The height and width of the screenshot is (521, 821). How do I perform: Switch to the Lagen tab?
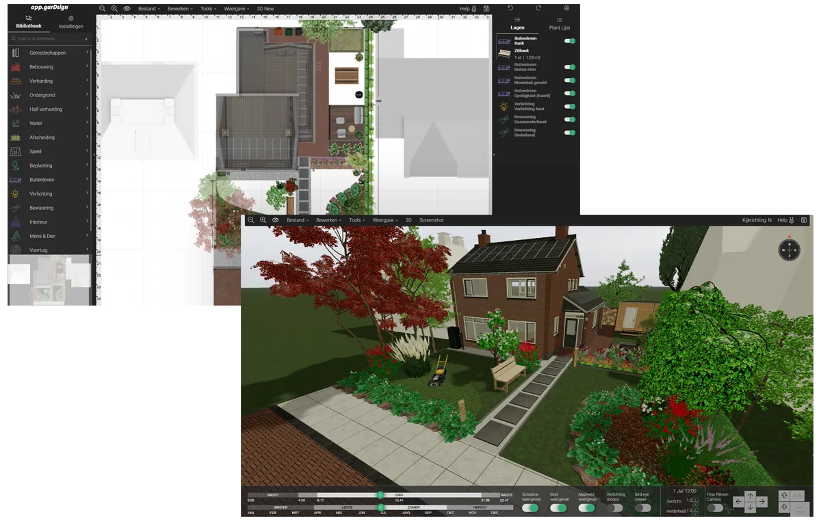click(x=517, y=24)
